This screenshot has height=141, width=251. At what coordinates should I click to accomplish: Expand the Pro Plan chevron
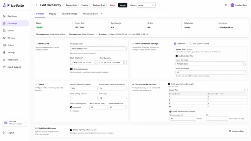(x=25, y=123)
